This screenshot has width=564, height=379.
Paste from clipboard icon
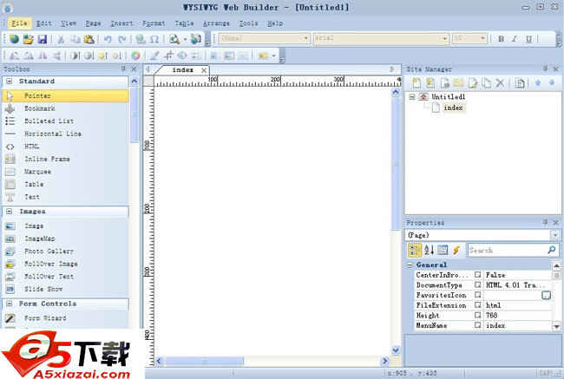[x=89, y=39]
